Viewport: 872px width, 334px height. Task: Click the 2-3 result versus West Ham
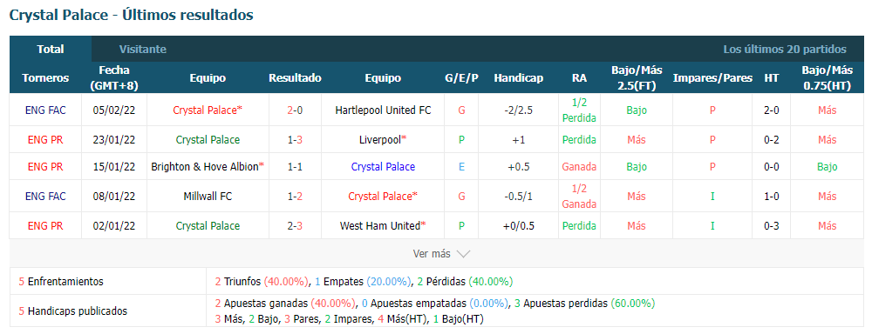295,226
